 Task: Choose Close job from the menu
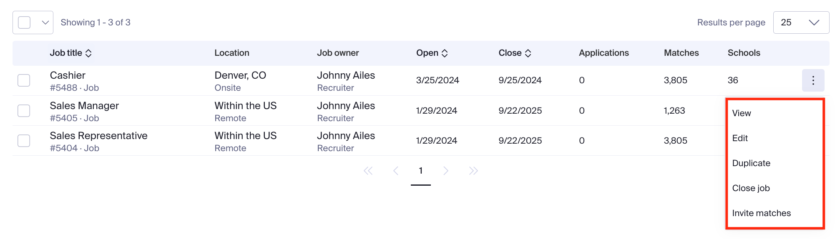pyautogui.click(x=751, y=188)
